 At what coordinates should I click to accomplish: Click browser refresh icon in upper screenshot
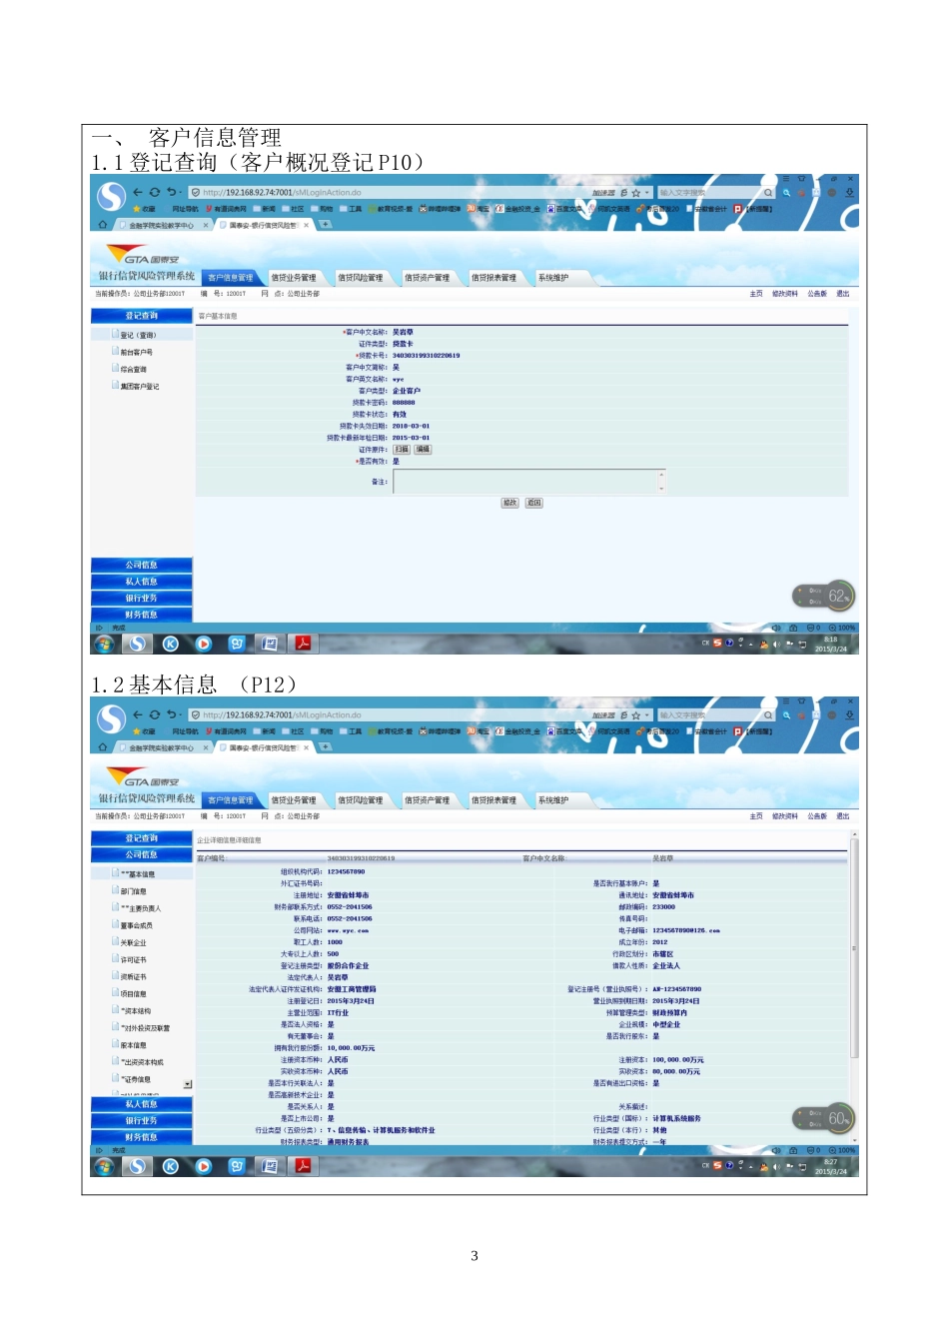point(155,192)
